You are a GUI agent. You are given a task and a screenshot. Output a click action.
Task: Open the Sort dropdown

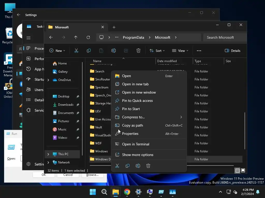coord(157,51)
